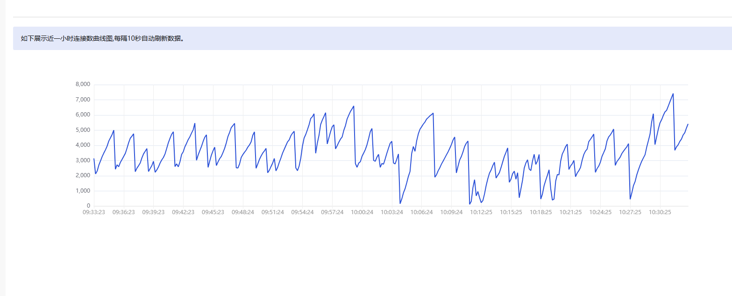Viewport: 732px width, 296px height.
Task: Click the 09:33:23 time axis label
Action: point(94,212)
